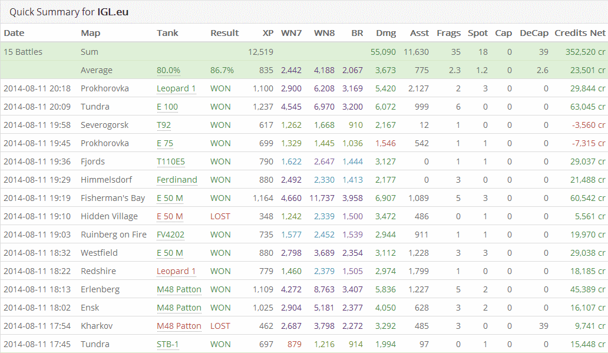This screenshot has width=608, height=353.
Task: Click the 55,090 damage sum
Action: [x=383, y=52]
